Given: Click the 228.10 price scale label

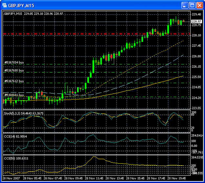Looking at the screenshot, I should tap(196, 35).
